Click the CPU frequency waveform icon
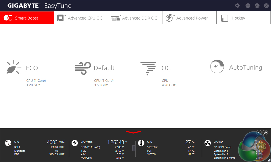The image size is (271, 162). tap(8, 143)
